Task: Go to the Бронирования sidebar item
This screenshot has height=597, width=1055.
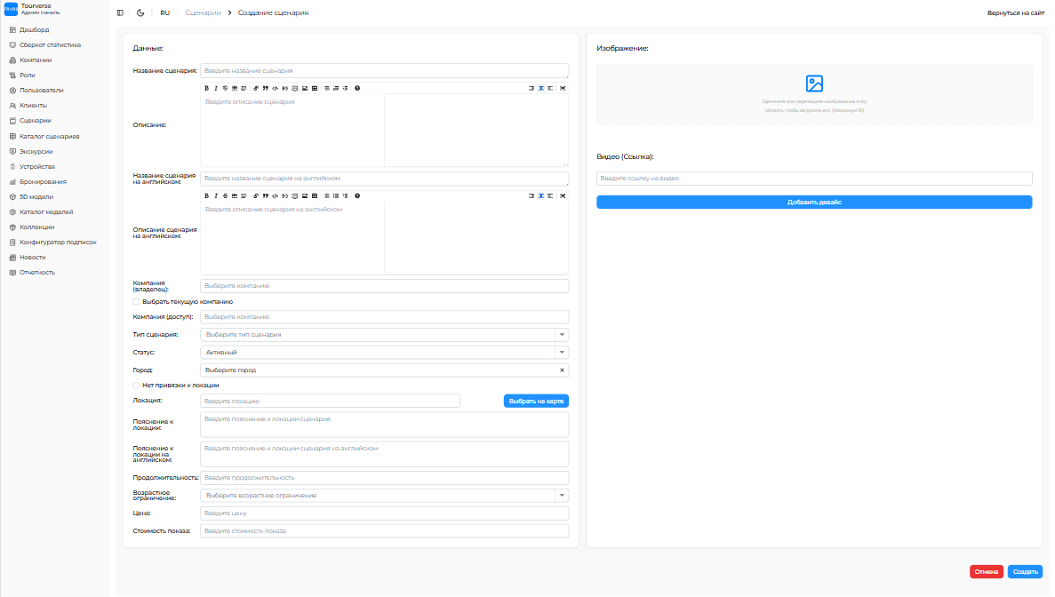Action: pos(43,181)
